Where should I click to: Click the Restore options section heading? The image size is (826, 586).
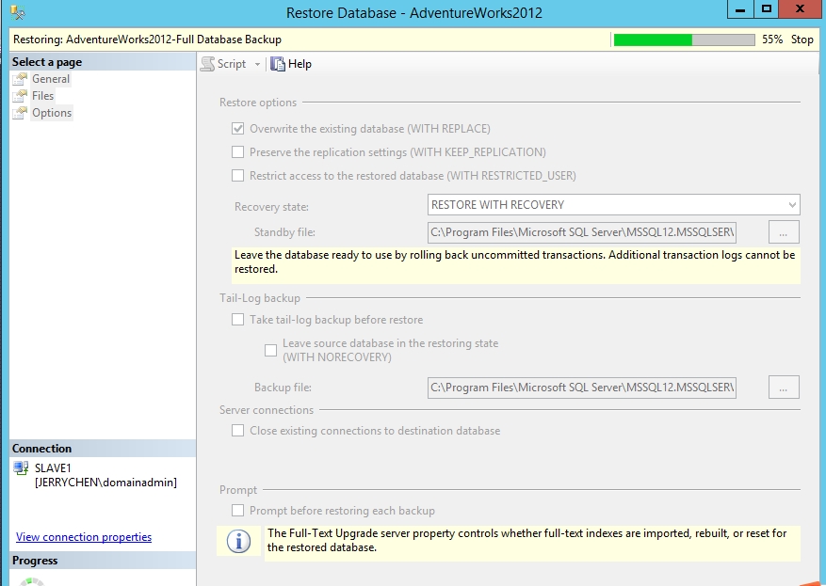[258, 103]
